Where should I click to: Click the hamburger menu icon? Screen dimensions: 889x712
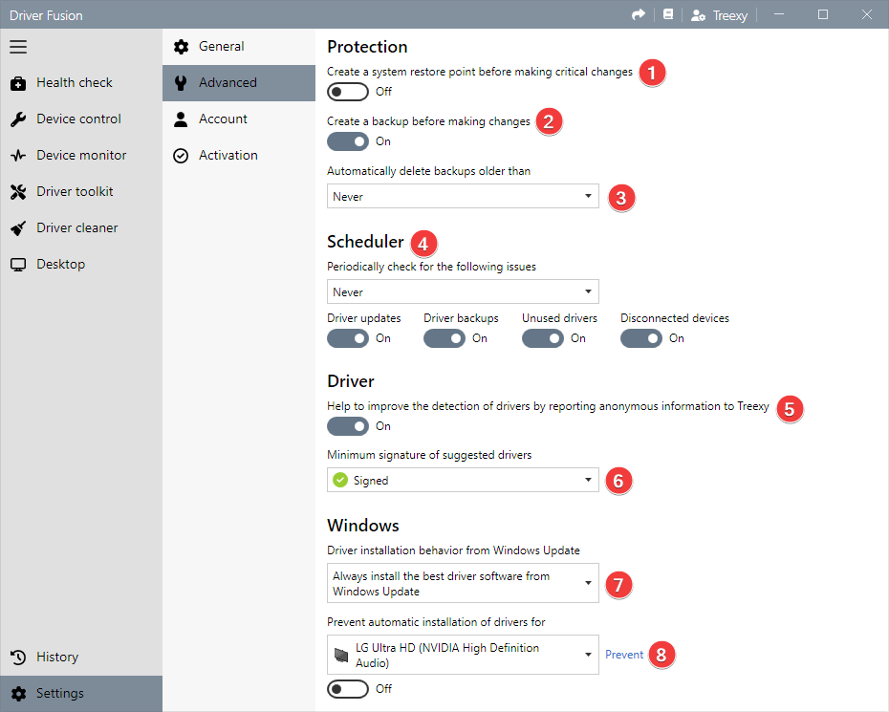(x=18, y=47)
